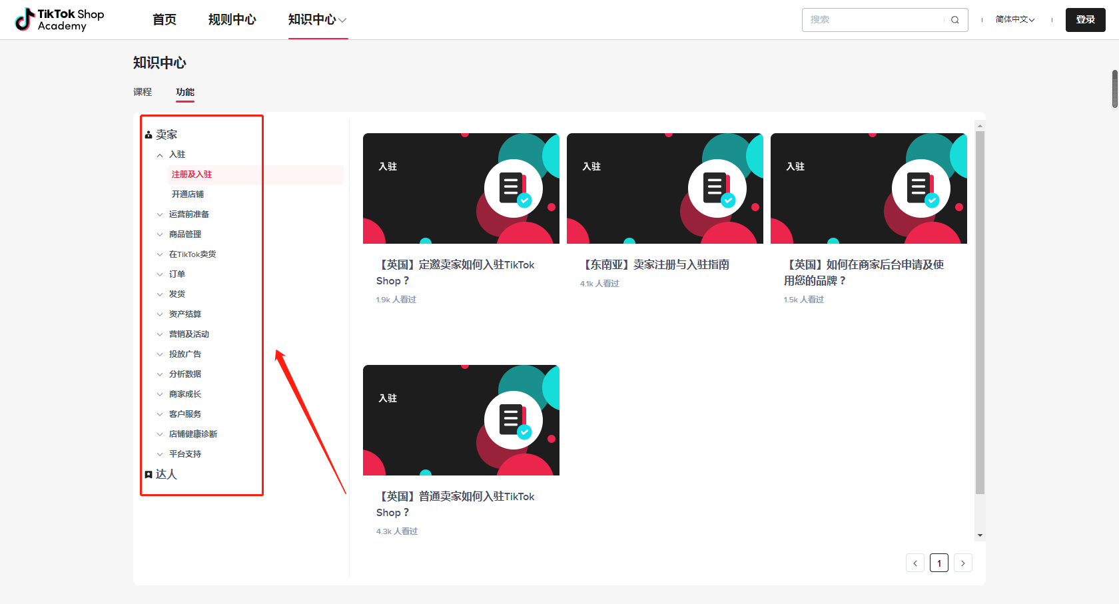
Task: Click the 达人 category heading
Action: [167, 474]
